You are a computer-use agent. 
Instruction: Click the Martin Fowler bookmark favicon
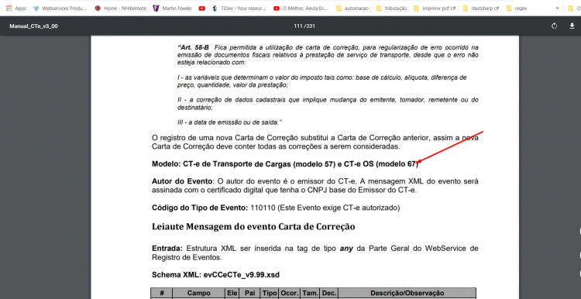tap(156, 9)
